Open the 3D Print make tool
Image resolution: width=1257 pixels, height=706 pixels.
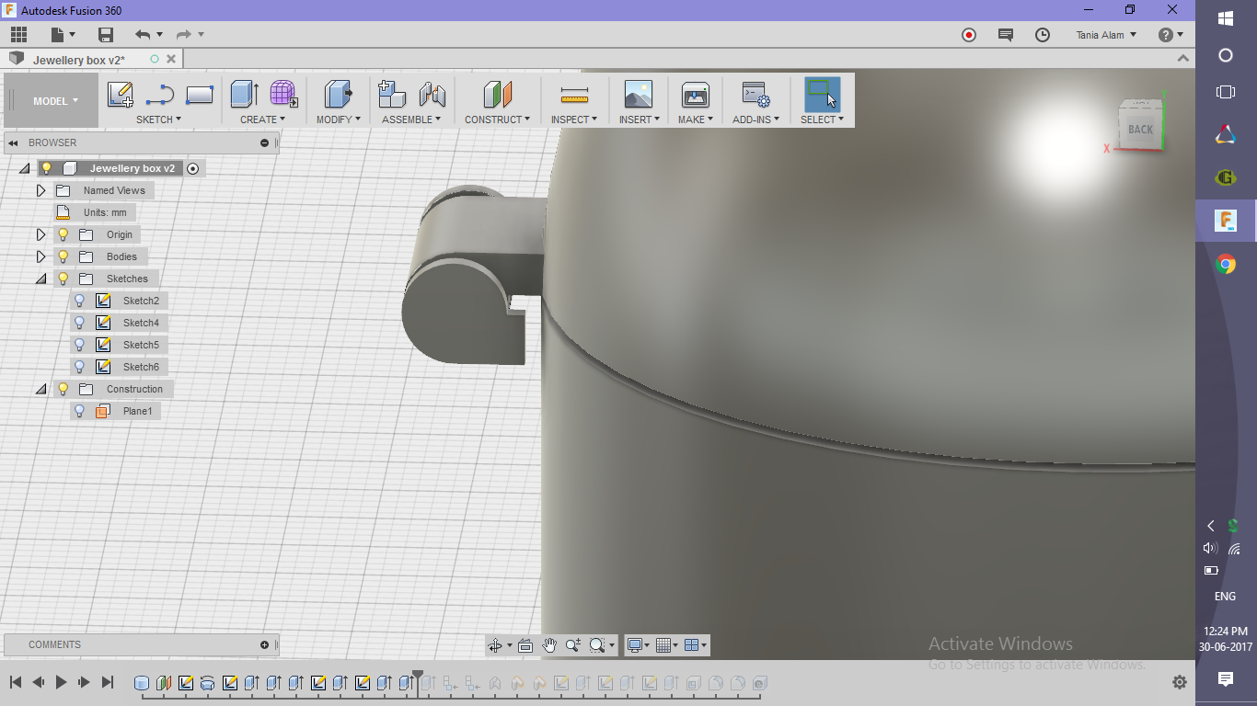[695, 95]
